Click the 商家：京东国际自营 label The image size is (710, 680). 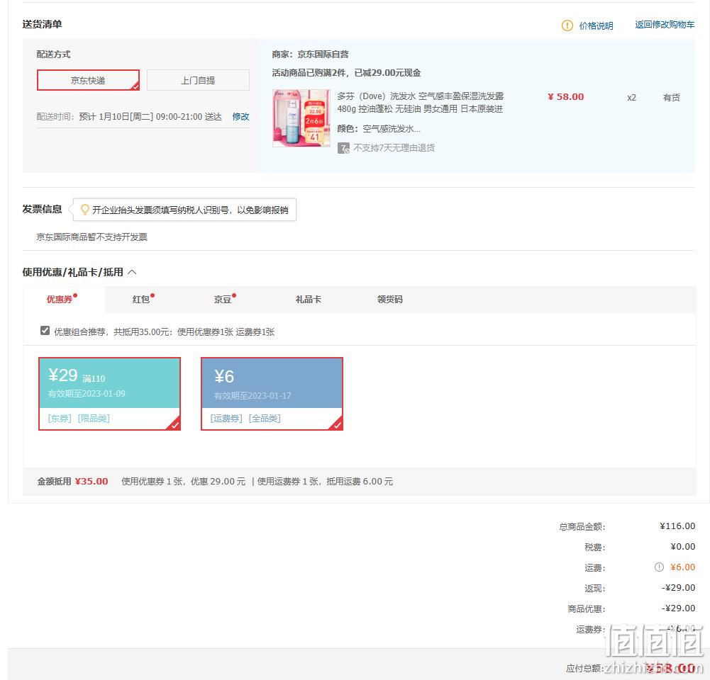point(310,55)
